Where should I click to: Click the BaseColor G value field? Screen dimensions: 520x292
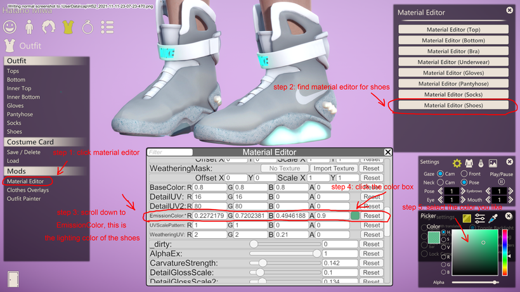coord(250,187)
